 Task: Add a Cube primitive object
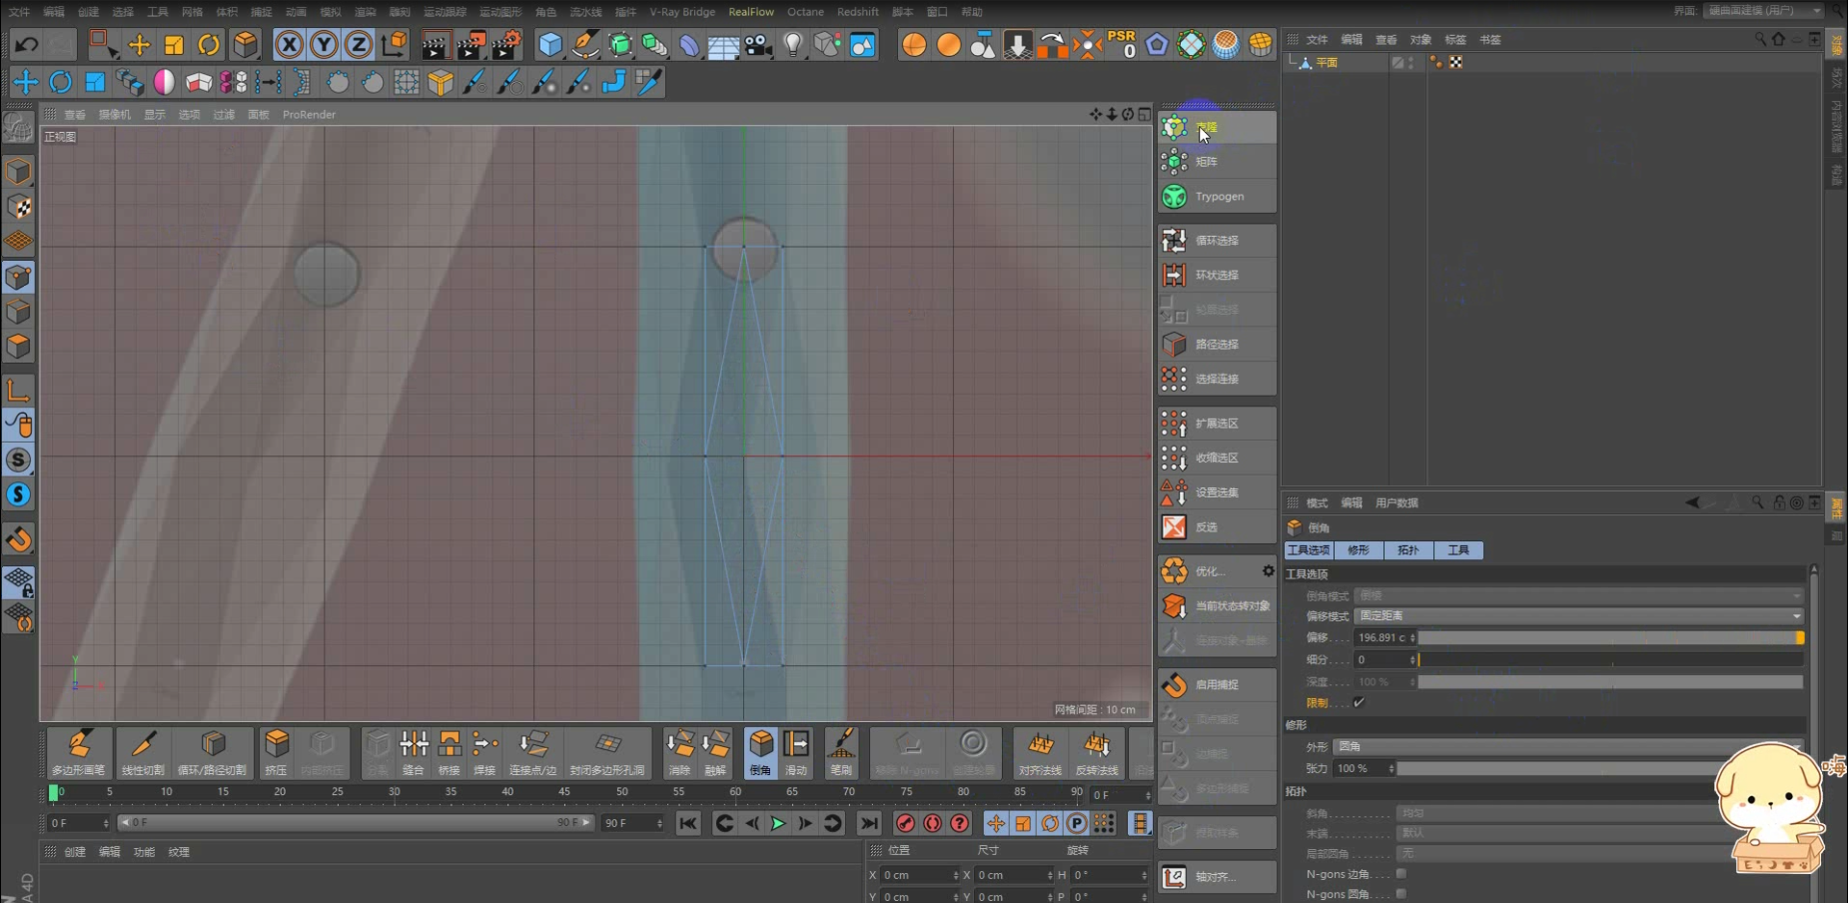pyautogui.click(x=550, y=45)
